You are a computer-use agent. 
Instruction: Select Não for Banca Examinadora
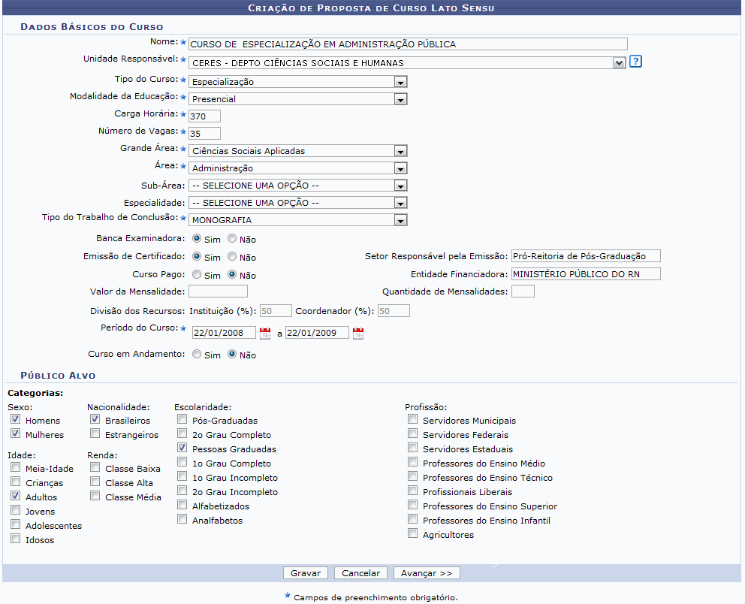click(232, 239)
